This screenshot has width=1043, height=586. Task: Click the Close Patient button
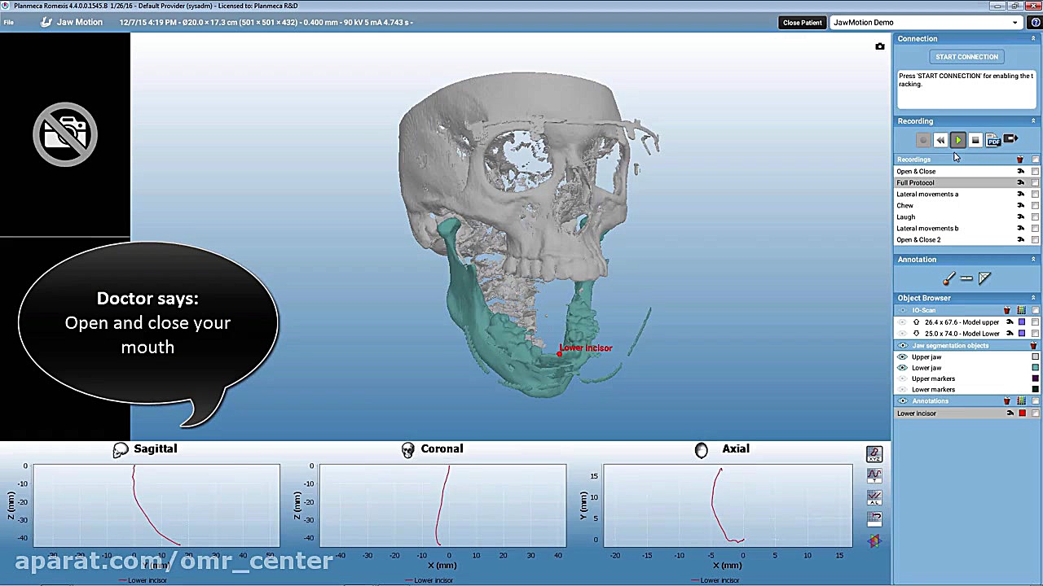point(803,23)
